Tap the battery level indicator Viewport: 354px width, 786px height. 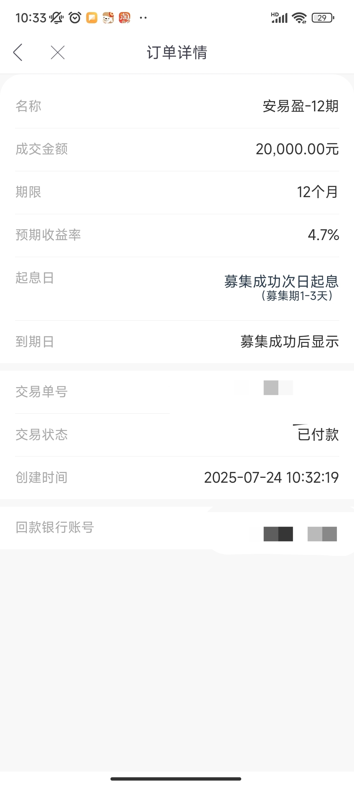tap(323, 18)
